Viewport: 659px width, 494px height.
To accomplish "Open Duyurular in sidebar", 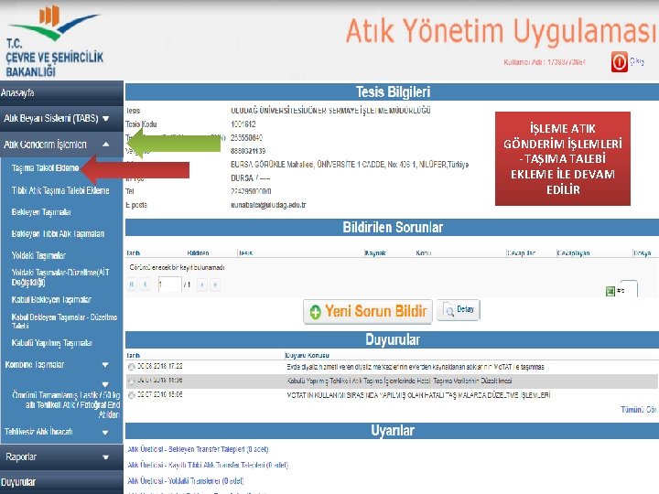I will [62, 483].
